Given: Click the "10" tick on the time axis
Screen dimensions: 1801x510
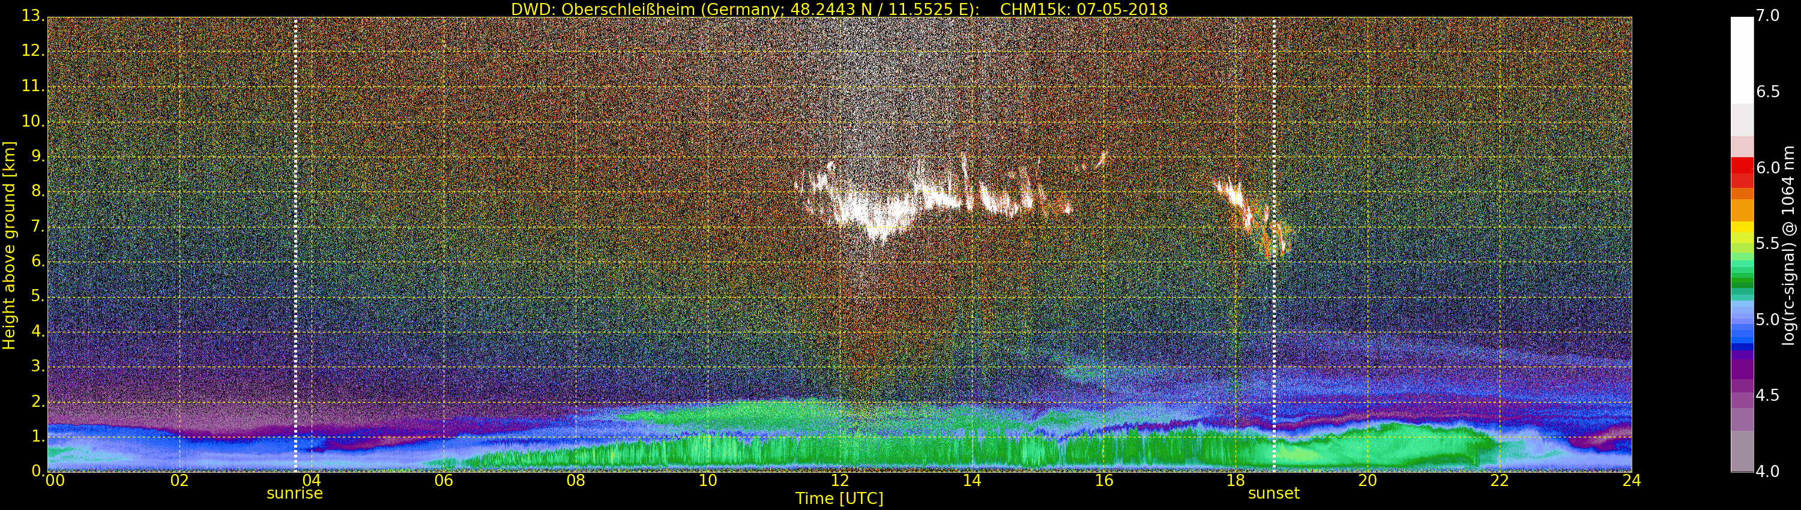Looking at the screenshot, I should click(x=708, y=480).
